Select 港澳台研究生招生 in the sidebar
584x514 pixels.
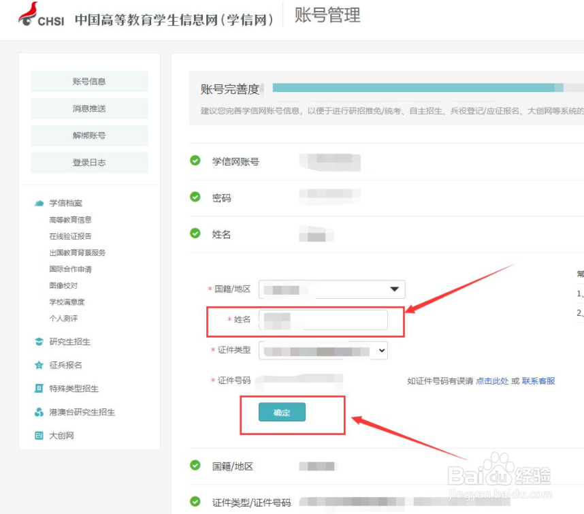pyautogui.click(x=82, y=412)
